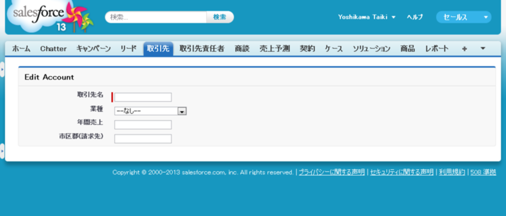Click the Copyright 2000-2013 salesforce.com text
506x216 pixels.
(202, 172)
